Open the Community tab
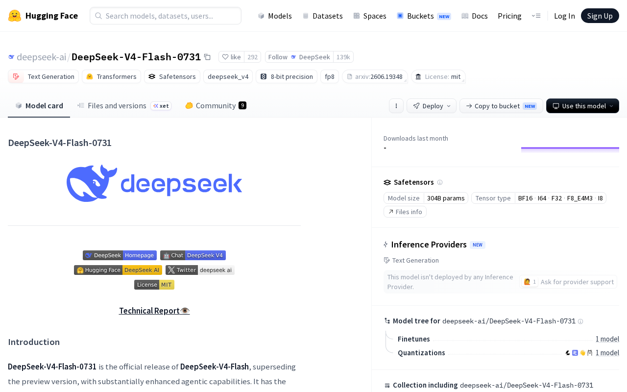This screenshot has height=392, width=627. (216, 105)
